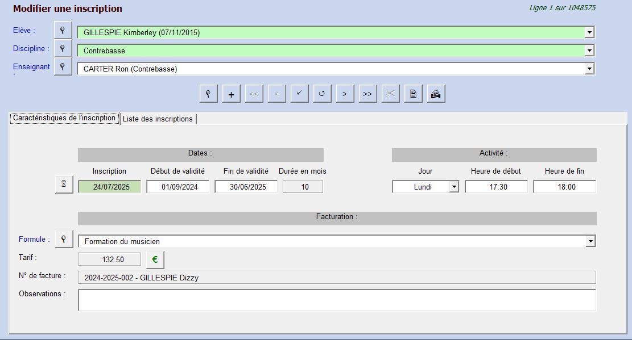Click the hourglass icon beside Inscription date
Screen dimensions: 632x340
coord(64,184)
